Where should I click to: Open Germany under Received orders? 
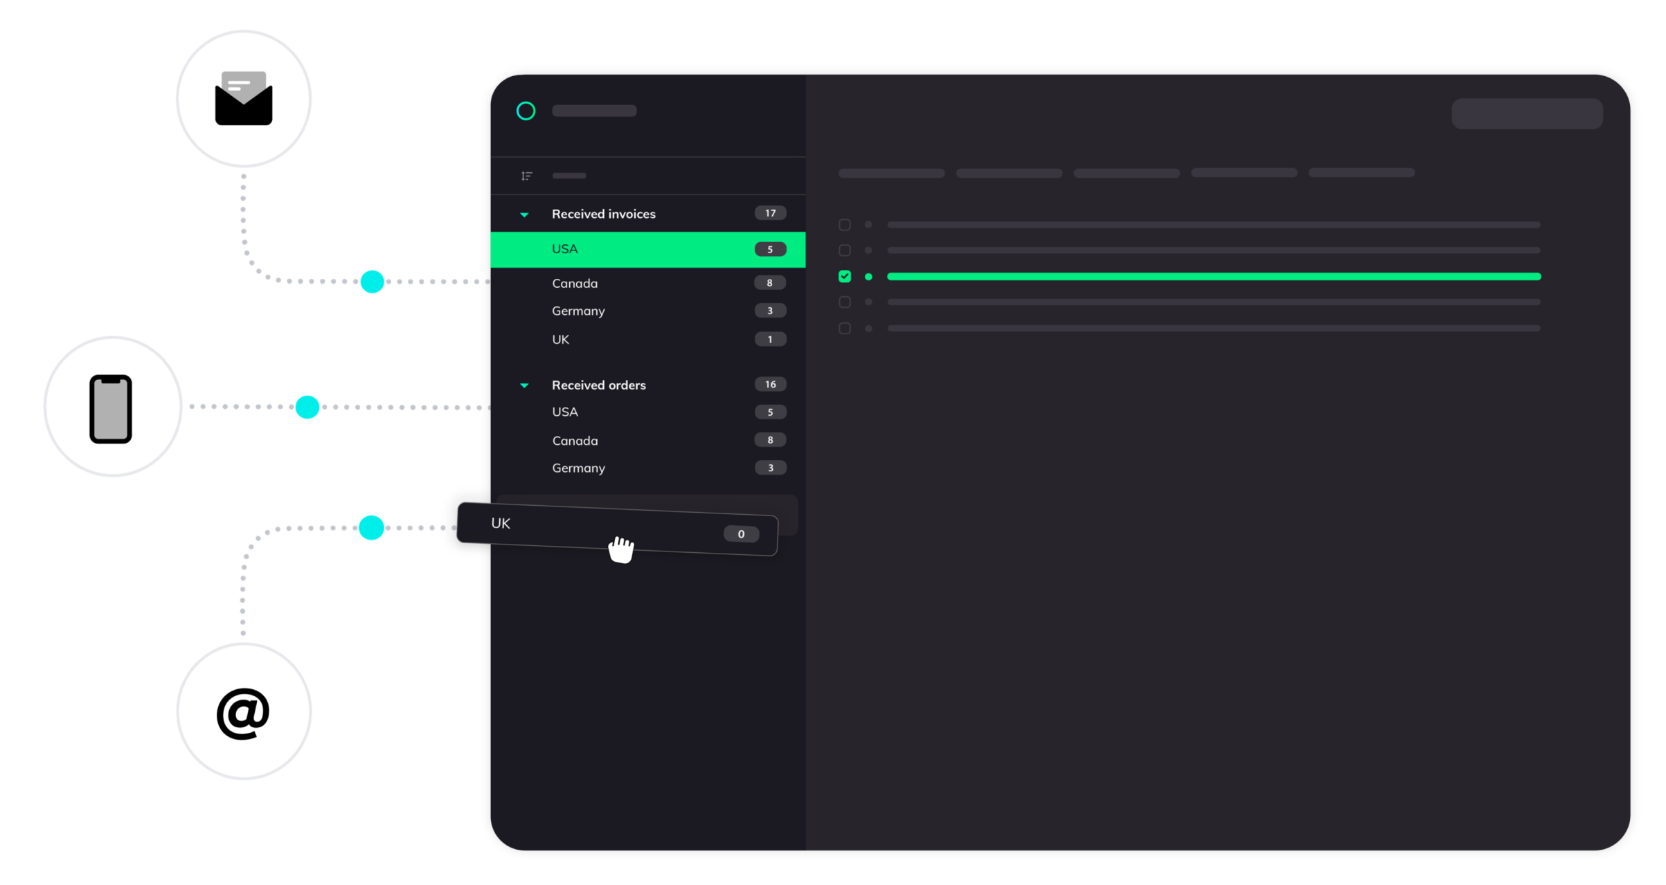pos(578,468)
